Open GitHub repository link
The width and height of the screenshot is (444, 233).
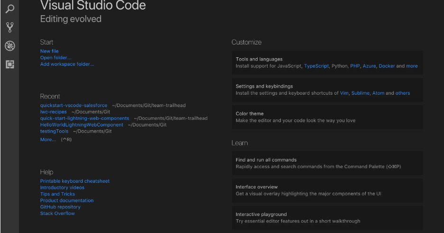[60, 207]
